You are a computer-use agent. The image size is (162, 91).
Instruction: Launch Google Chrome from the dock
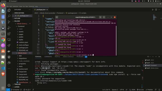coord(3,40)
